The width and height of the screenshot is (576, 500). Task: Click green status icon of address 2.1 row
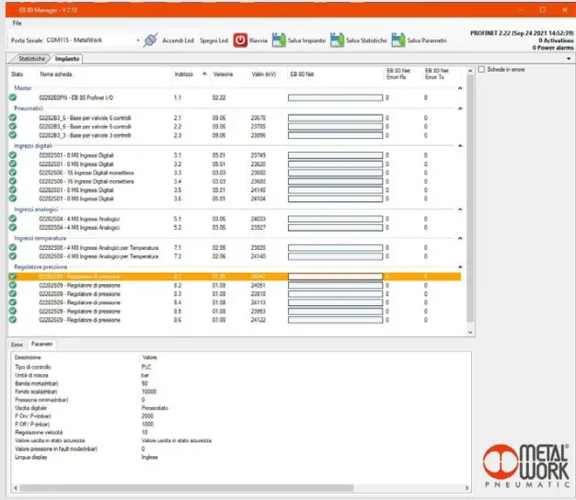tap(13, 118)
